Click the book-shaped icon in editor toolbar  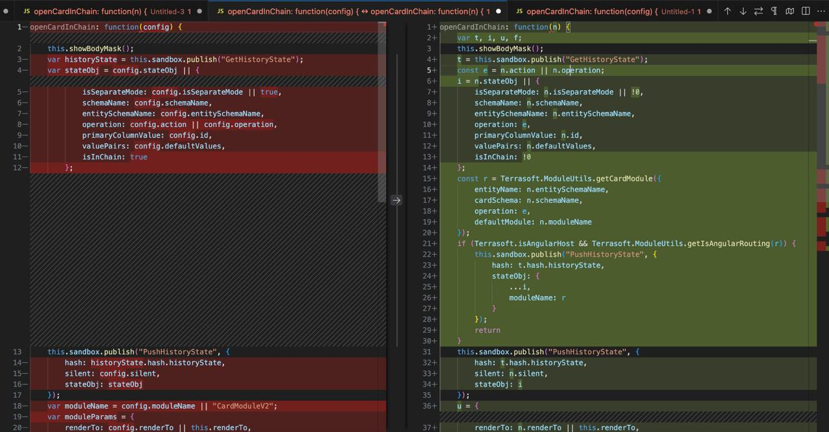coord(789,11)
